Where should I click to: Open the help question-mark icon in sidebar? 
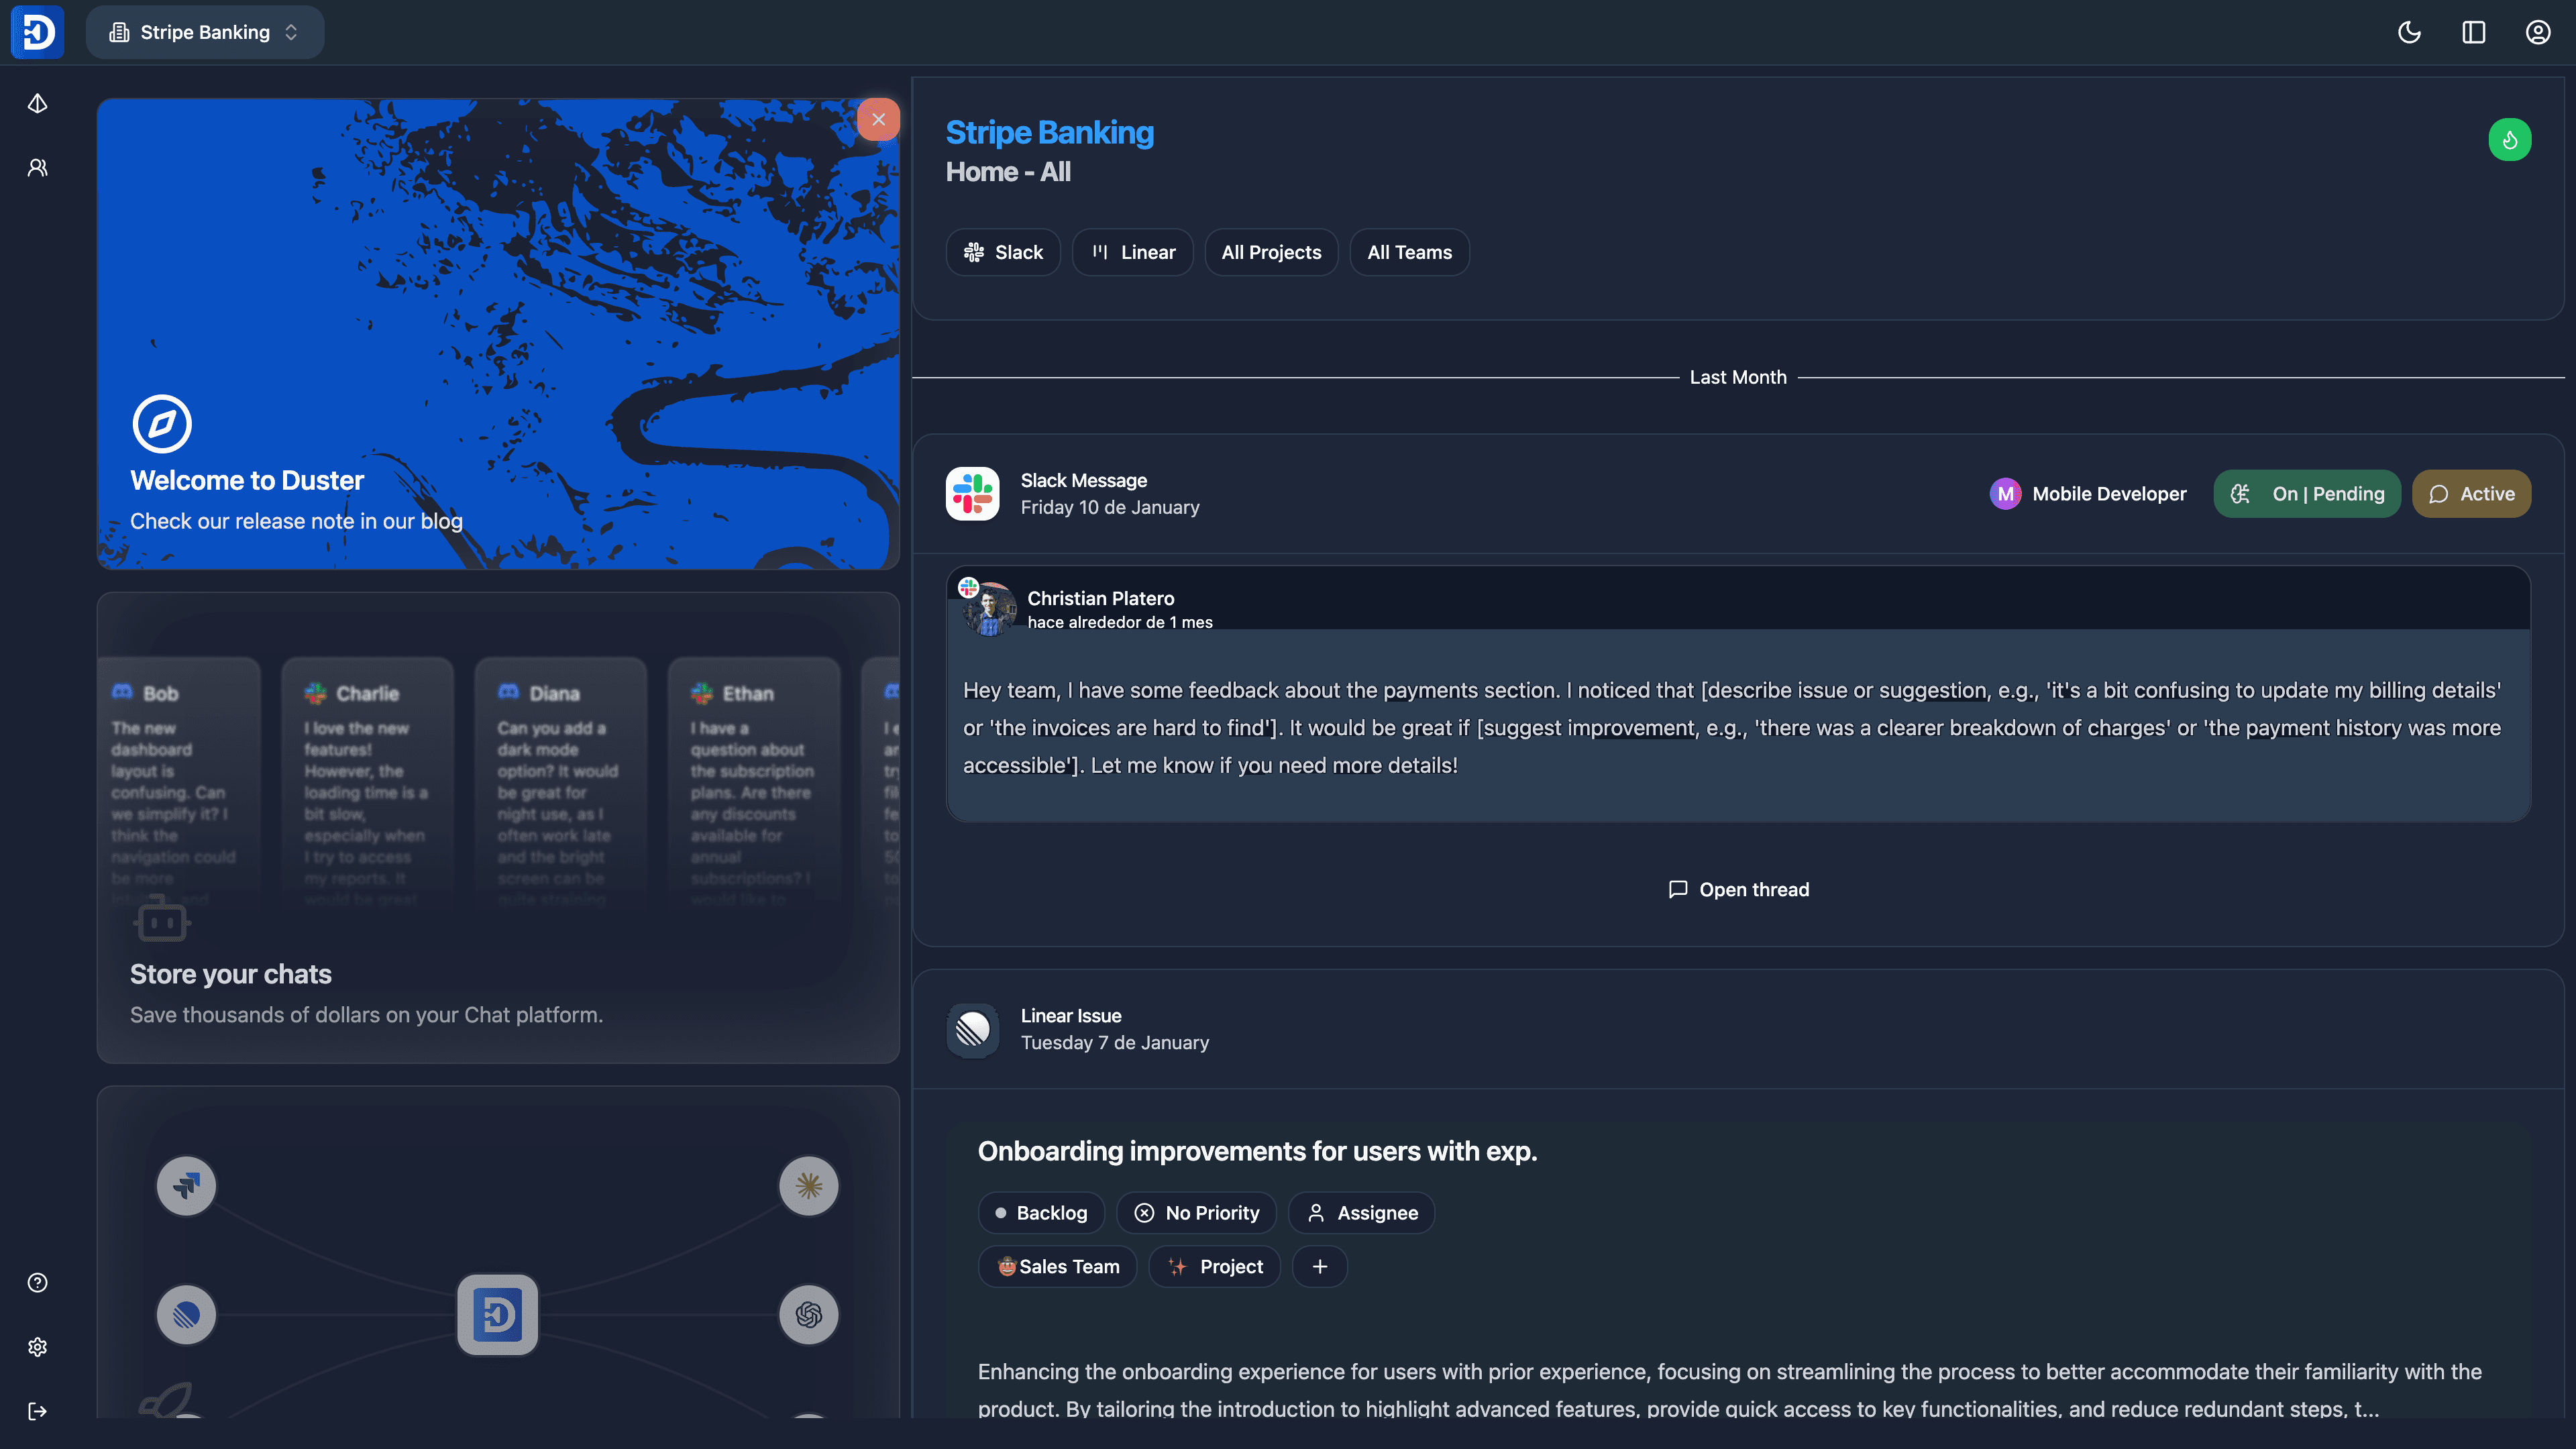tap(37, 1283)
